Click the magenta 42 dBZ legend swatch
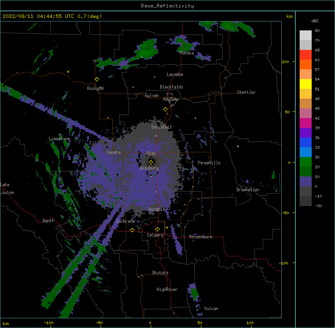This screenshot has width=335, height=328. pyautogui.click(x=305, y=123)
